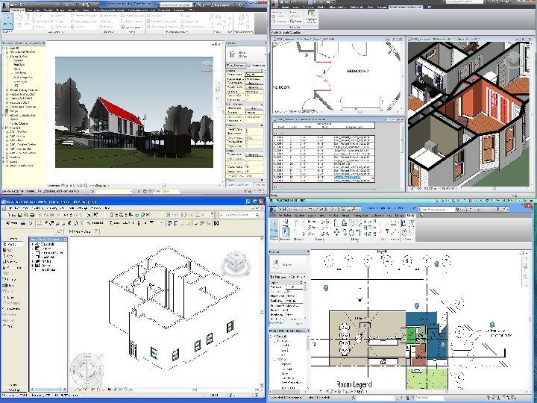Select Basics tab of Revit 2009 design bar
The image size is (537, 403).
(x=13, y=239)
